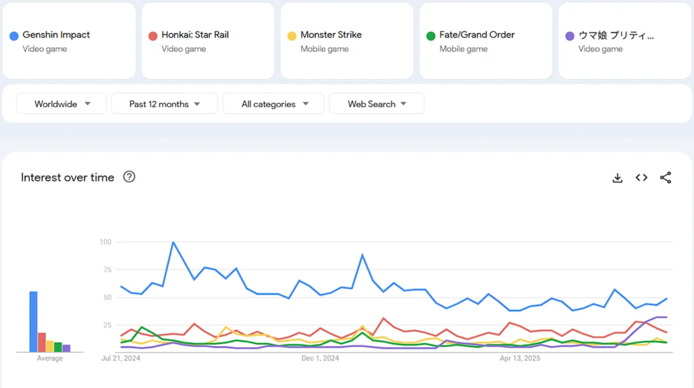Click the blue dot for Genshin Impact
694x388 pixels.
[x=13, y=35]
